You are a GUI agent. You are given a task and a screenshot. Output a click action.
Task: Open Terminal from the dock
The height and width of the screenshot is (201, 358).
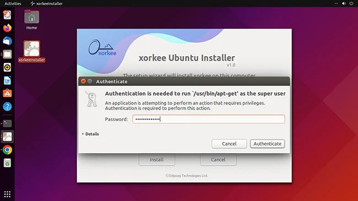pyautogui.click(x=7, y=123)
